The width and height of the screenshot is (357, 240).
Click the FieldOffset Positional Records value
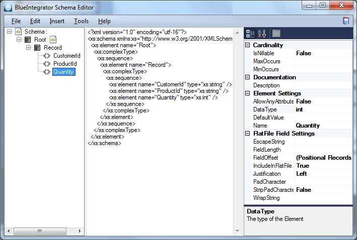click(x=323, y=158)
